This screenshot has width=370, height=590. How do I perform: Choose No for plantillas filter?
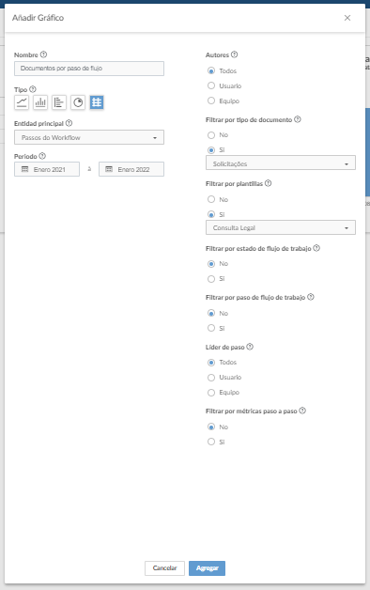(x=211, y=199)
